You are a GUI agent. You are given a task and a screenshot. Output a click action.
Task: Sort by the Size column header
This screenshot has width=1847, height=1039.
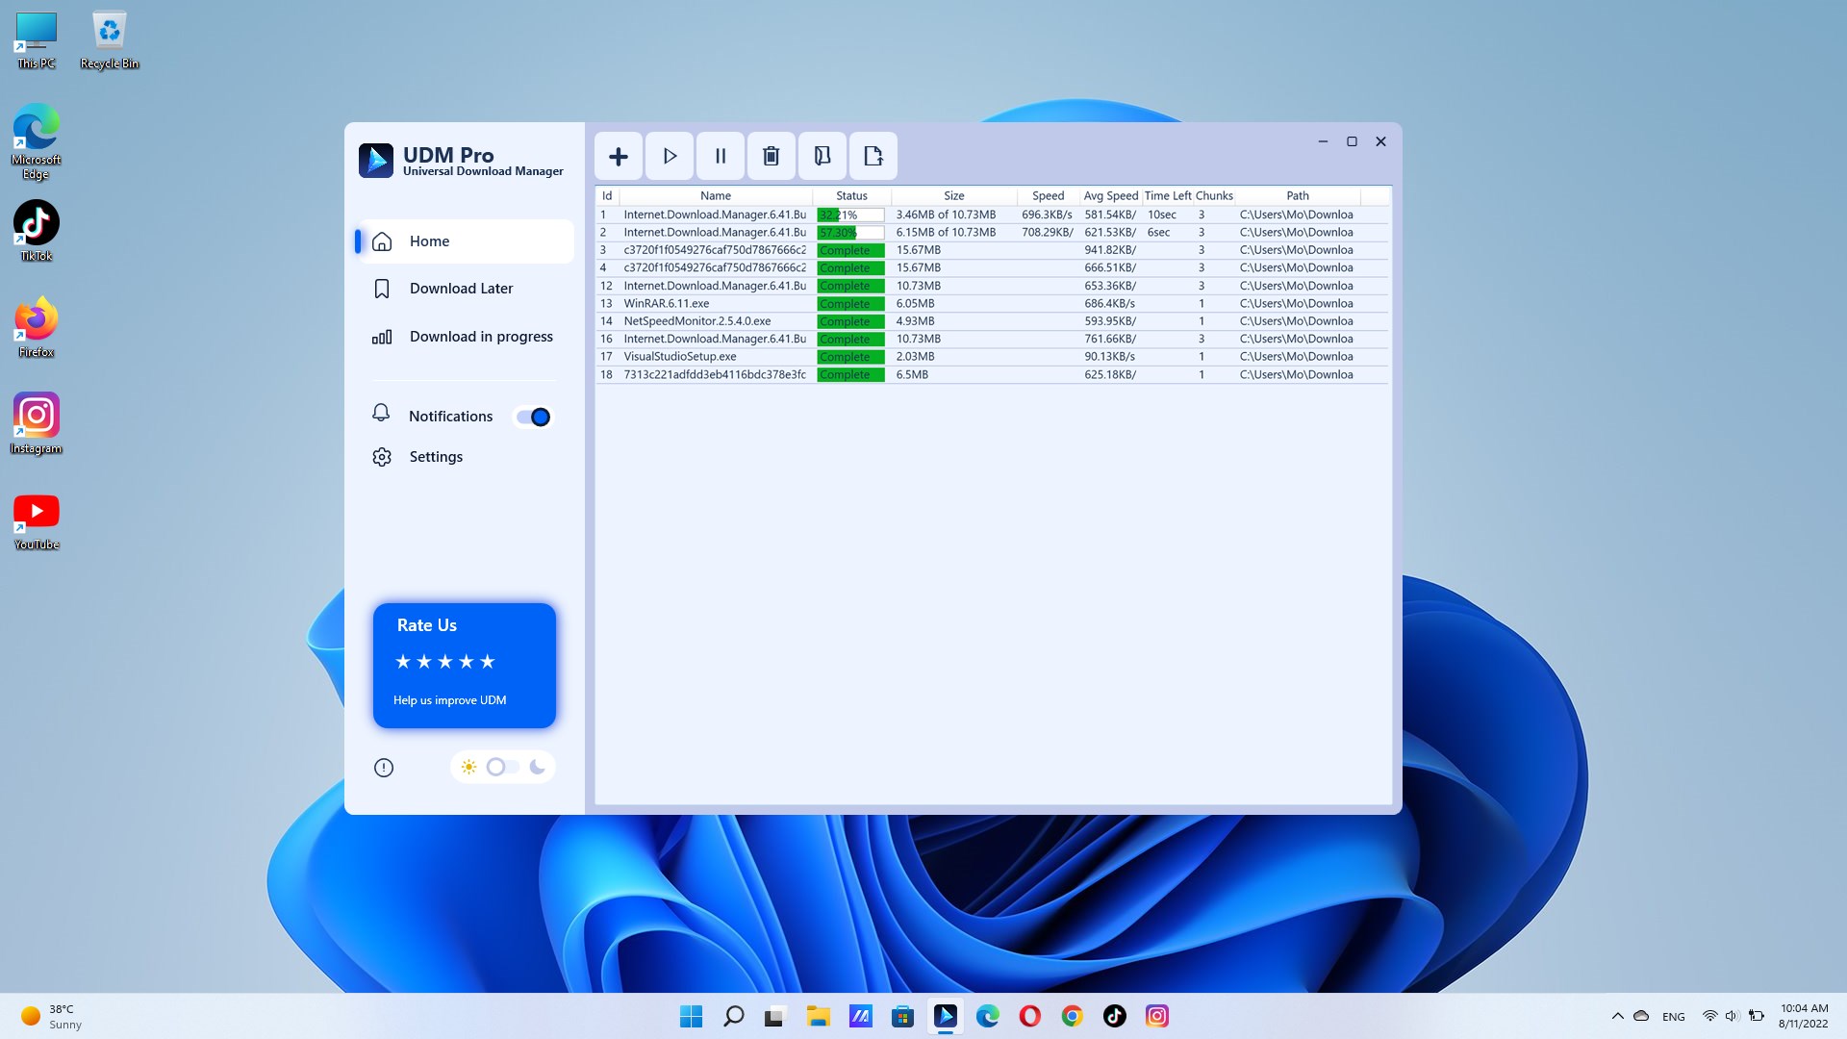point(954,195)
